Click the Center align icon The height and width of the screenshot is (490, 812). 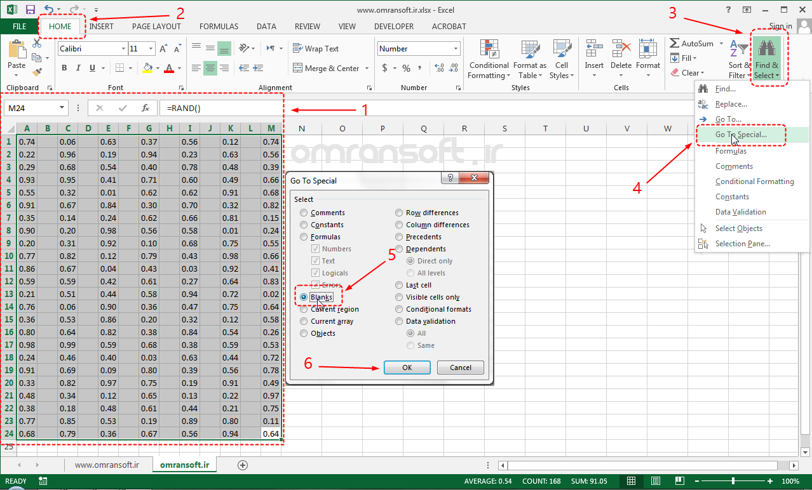[210, 68]
